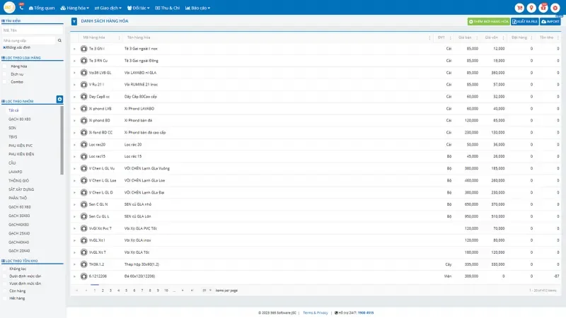The image size is (566, 318).
Task: Click the camera image icon for Loc rac20
Action: 83,144
